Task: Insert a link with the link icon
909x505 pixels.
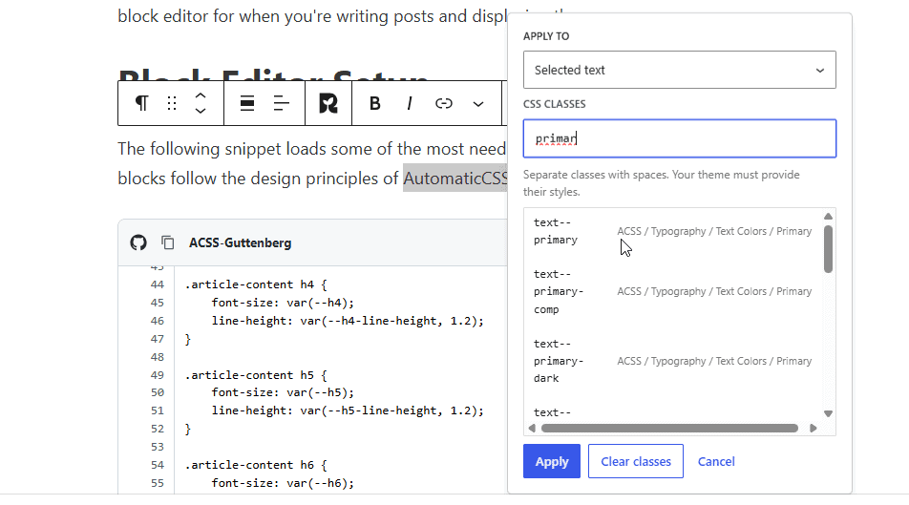Action: (x=443, y=103)
